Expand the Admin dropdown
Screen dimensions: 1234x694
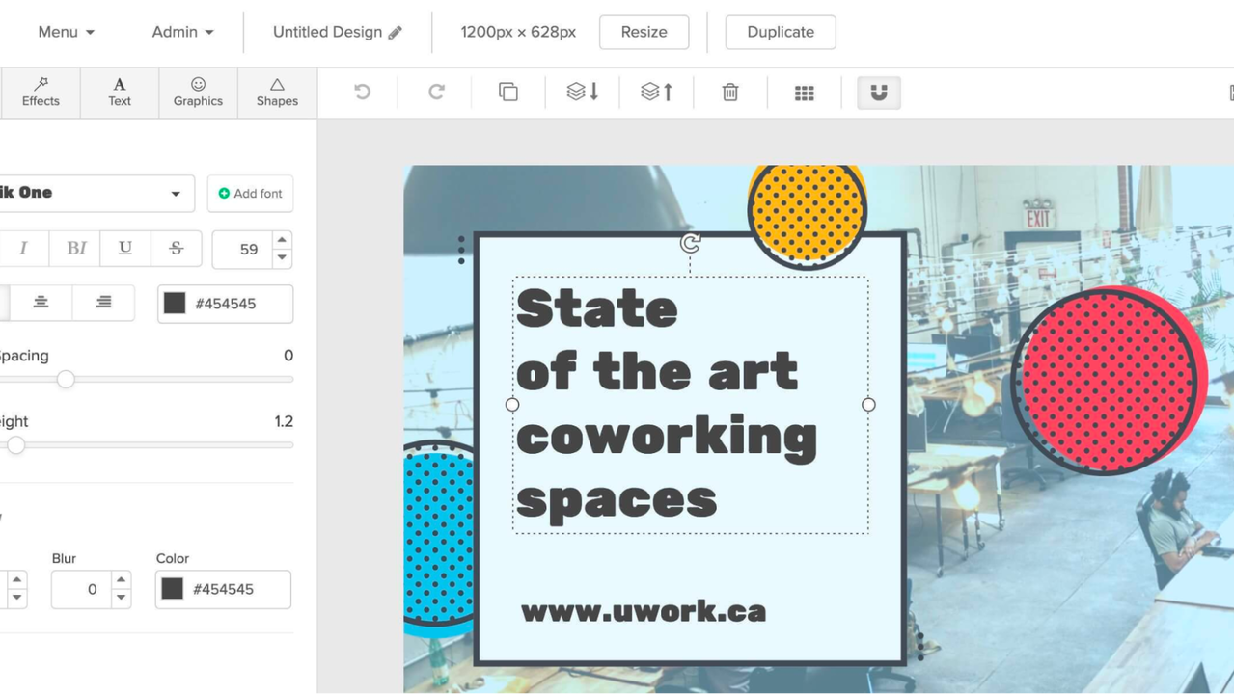[182, 32]
